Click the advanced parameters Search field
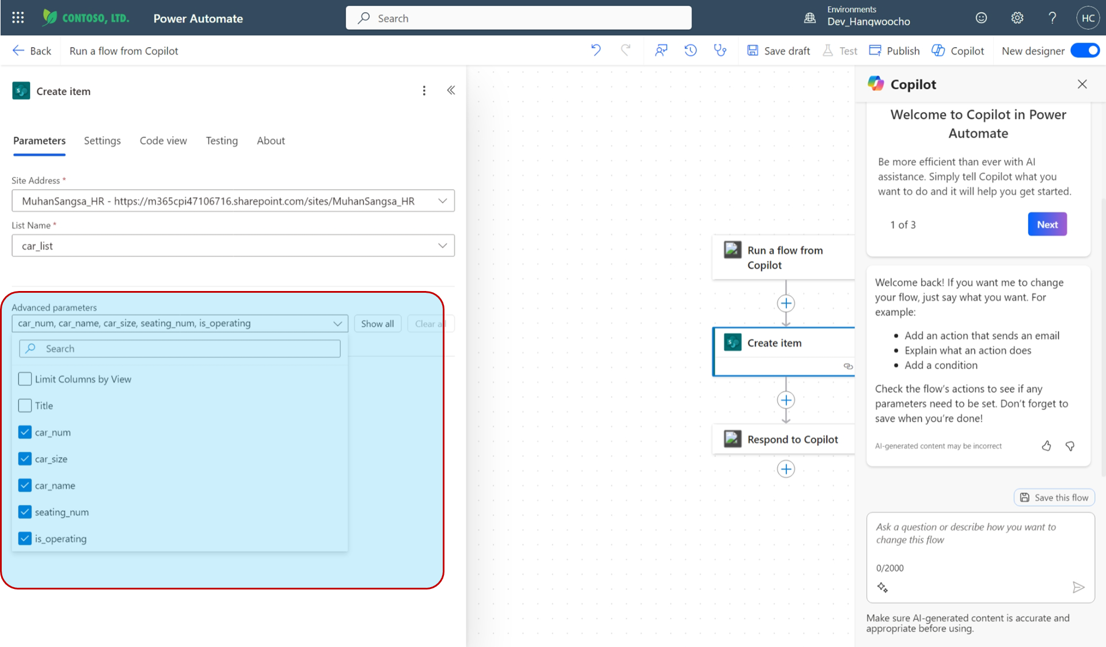The height and width of the screenshot is (647, 1106). tap(180, 349)
